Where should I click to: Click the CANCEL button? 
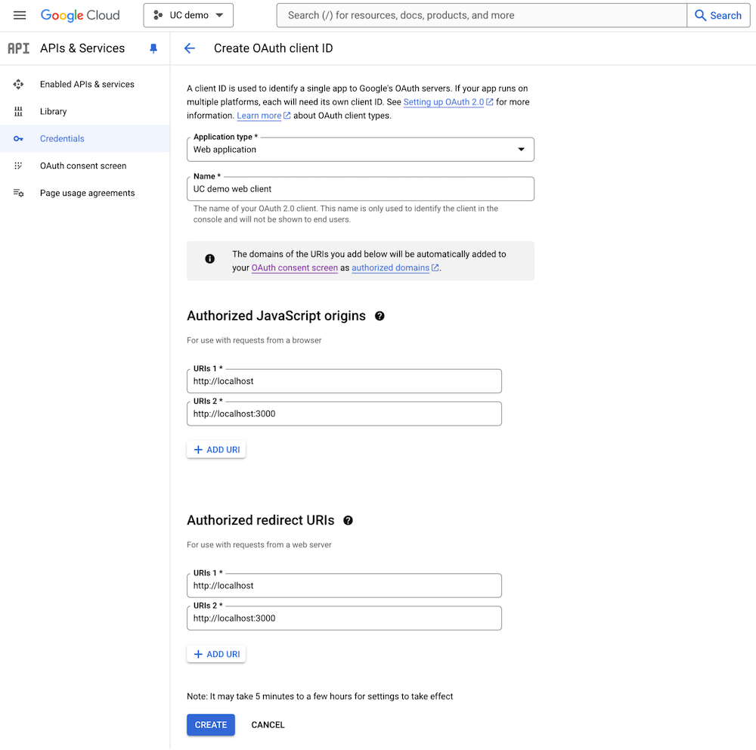[x=268, y=725]
